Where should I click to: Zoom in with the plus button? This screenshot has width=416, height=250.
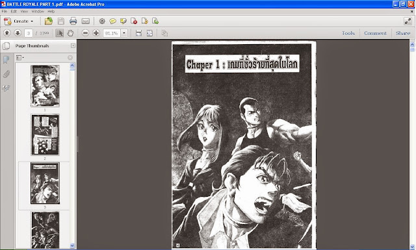click(96, 33)
